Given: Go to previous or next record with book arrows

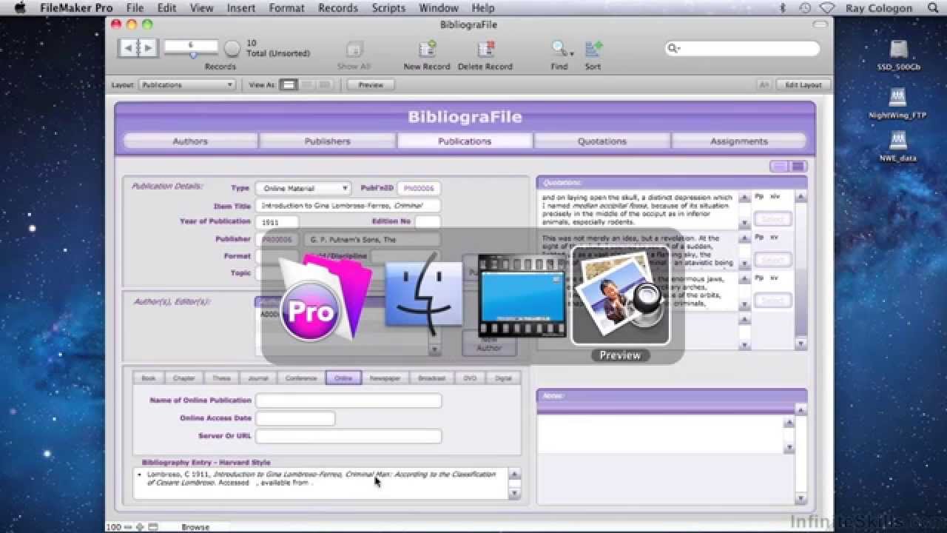Looking at the screenshot, I should click(x=138, y=48).
